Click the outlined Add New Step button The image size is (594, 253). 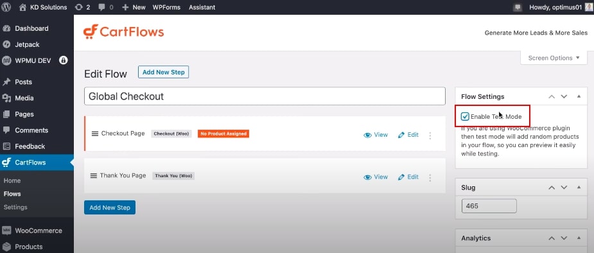coord(163,72)
